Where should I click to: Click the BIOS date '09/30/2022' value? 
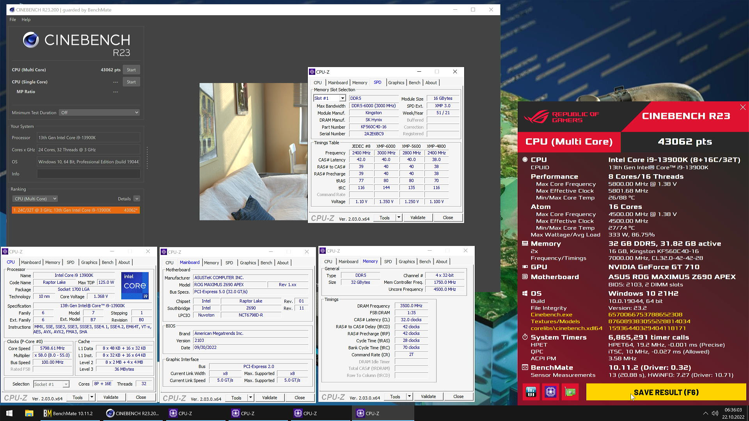250,348
